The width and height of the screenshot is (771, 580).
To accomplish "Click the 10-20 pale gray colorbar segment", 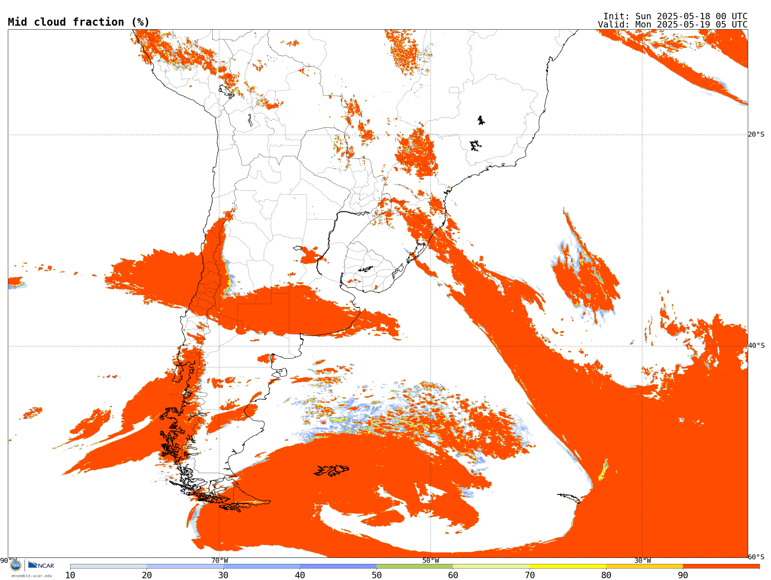I will tap(109, 566).
